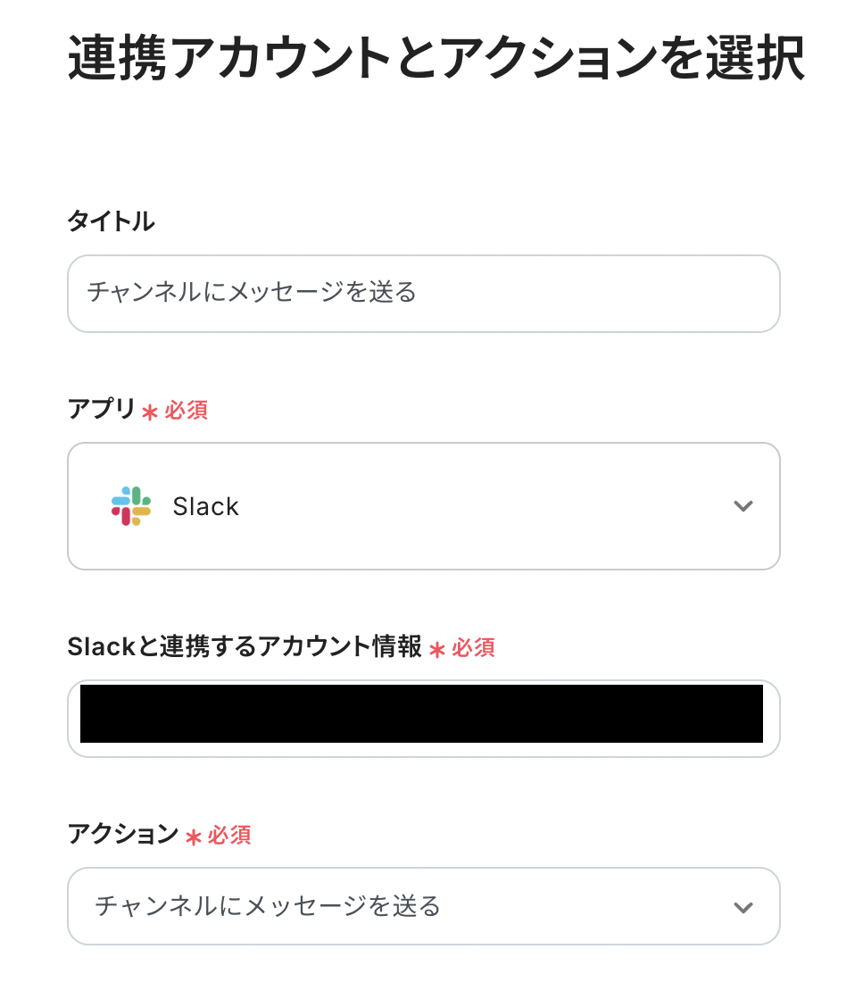Click the Slackと連携するアカウント情報 label
Image resolution: width=863 pixels, height=1007 pixels.
[x=245, y=647]
